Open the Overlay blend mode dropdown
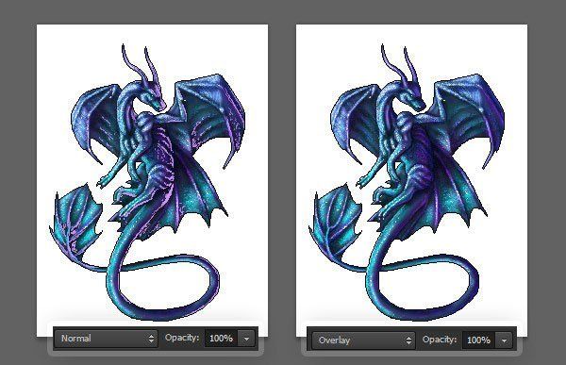 (363, 340)
